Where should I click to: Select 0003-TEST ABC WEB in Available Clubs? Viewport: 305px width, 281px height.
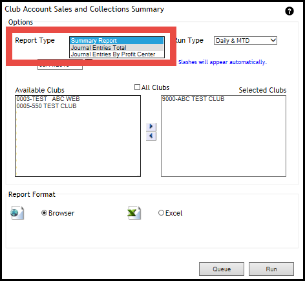(48, 99)
